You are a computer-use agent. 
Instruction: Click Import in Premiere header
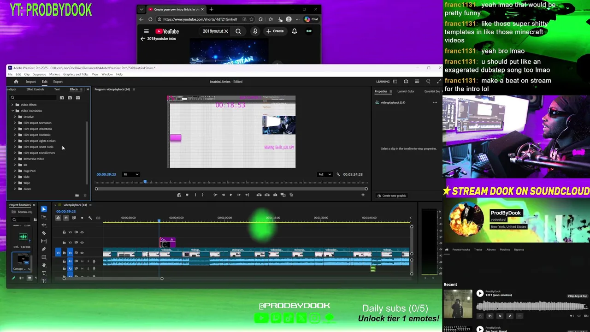click(x=31, y=82)
